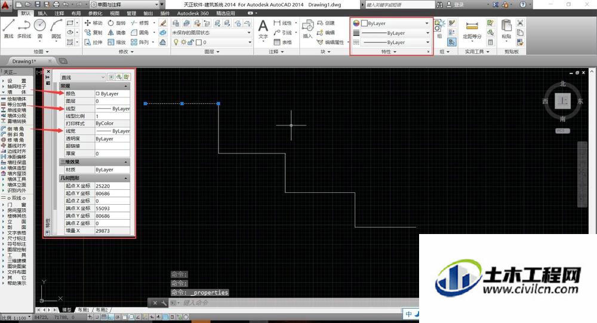
Task: Toggle the layer freeze sun icon
Action: point(183,42)
